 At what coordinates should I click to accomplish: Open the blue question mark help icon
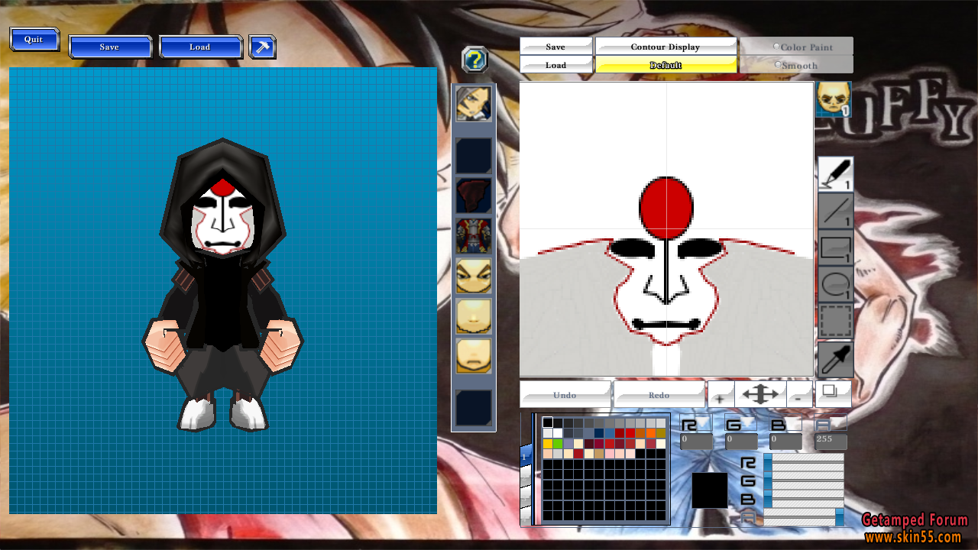(474, 59)
